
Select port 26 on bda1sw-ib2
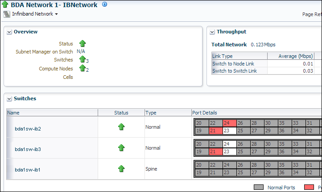tap(244, 123)
